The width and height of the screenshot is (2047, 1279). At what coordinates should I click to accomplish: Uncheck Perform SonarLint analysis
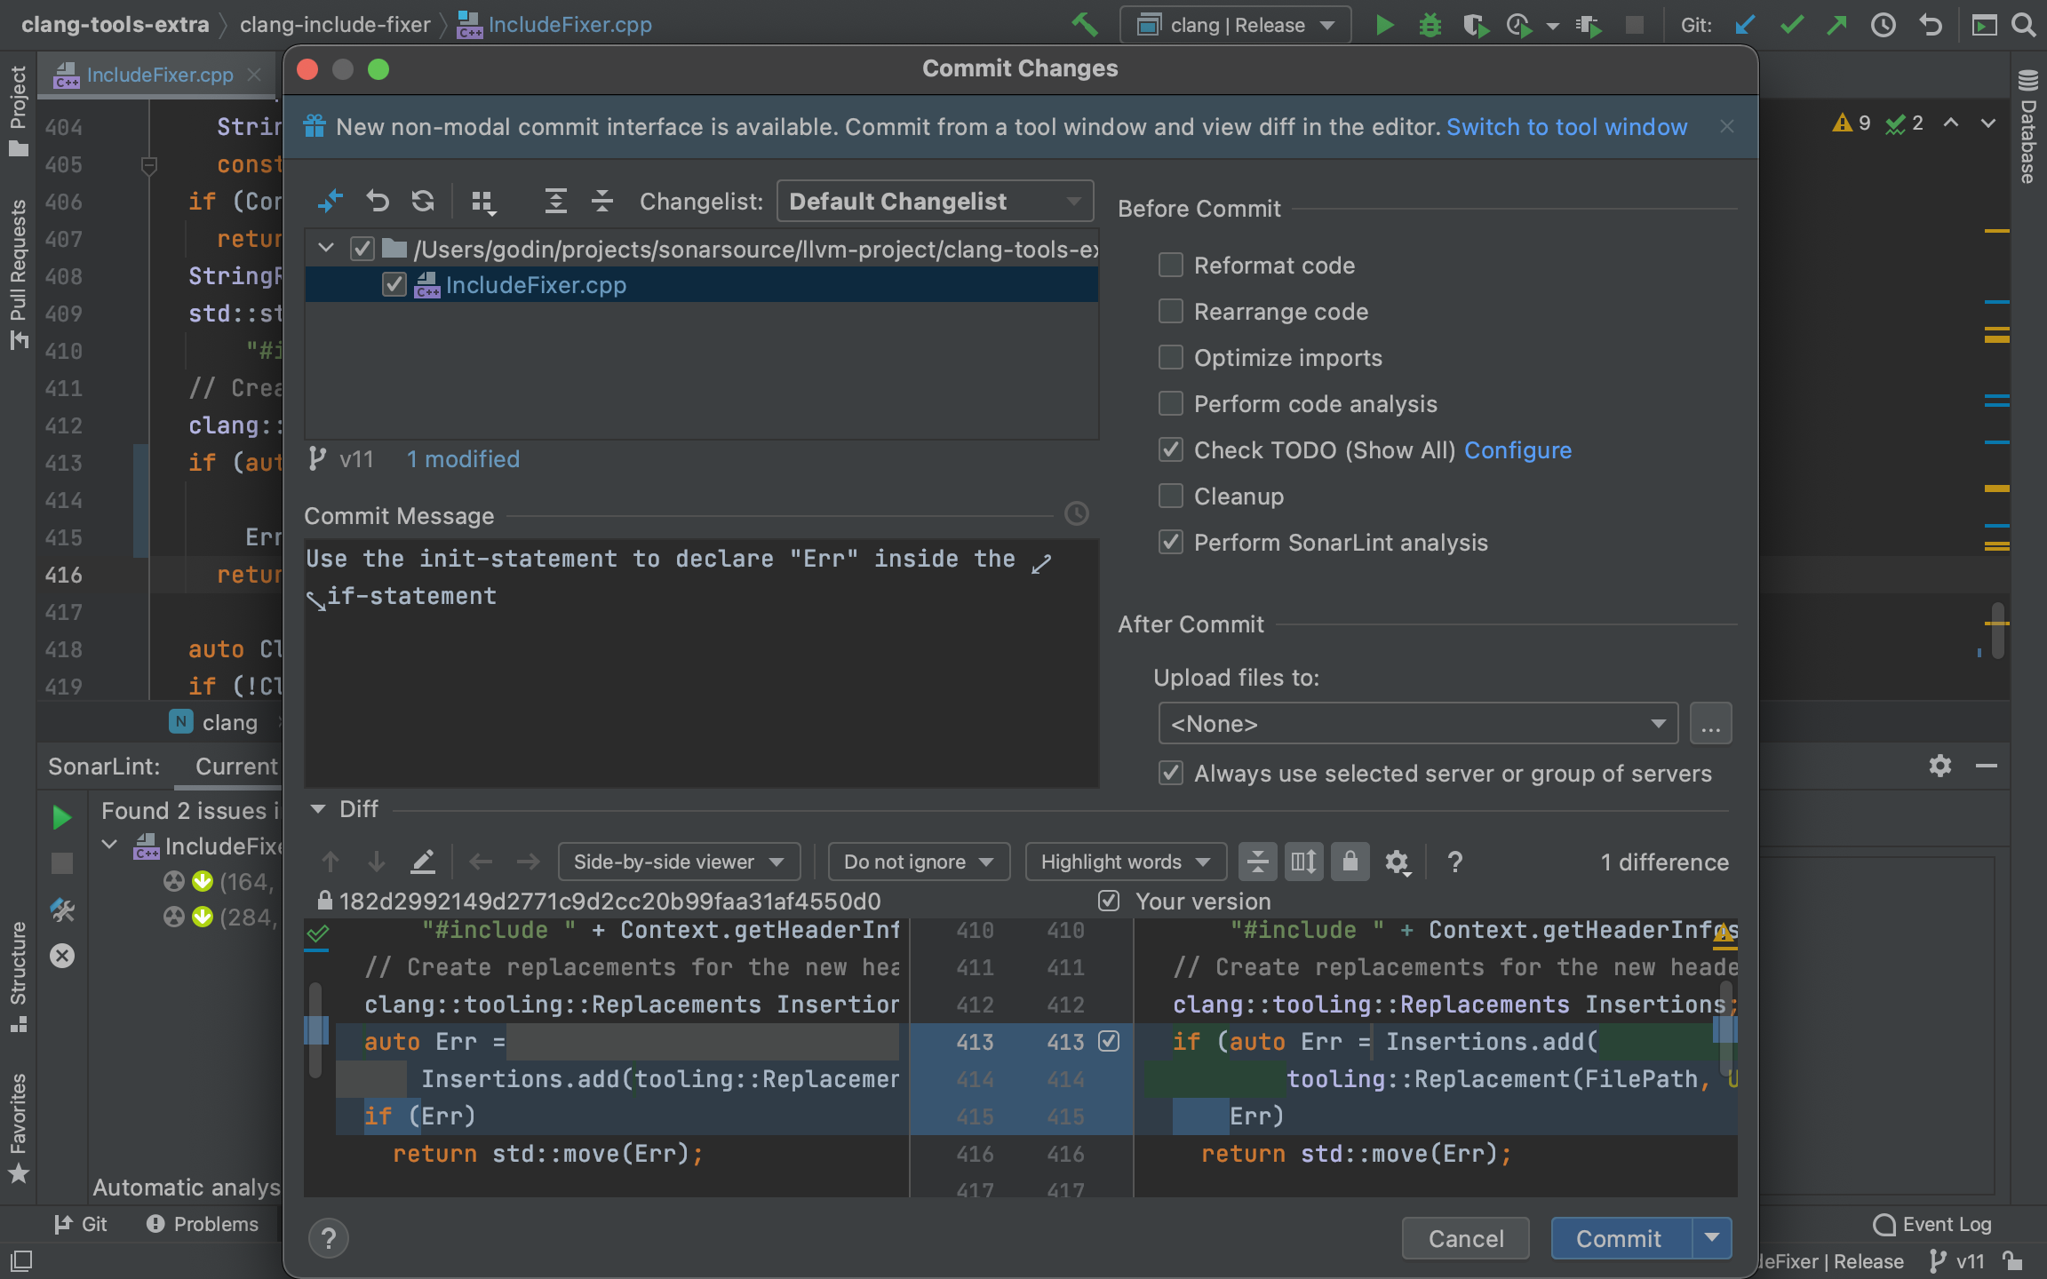1171,542
